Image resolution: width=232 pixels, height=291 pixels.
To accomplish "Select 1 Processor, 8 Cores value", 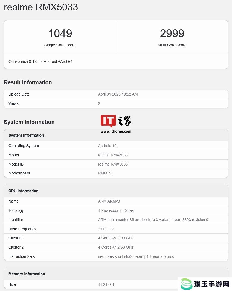I will click(x=116, y=210).
